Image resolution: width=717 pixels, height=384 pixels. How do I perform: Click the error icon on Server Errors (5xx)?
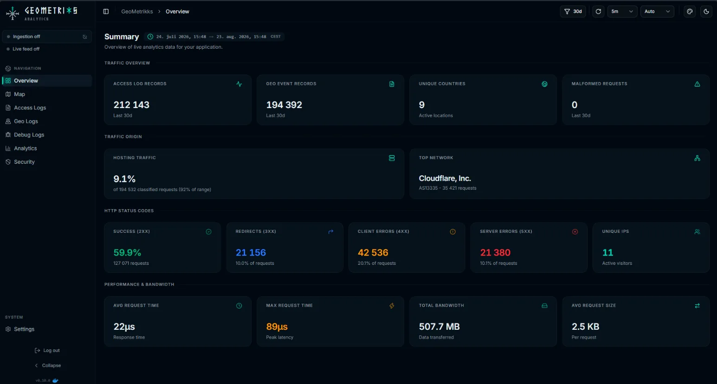575,232
